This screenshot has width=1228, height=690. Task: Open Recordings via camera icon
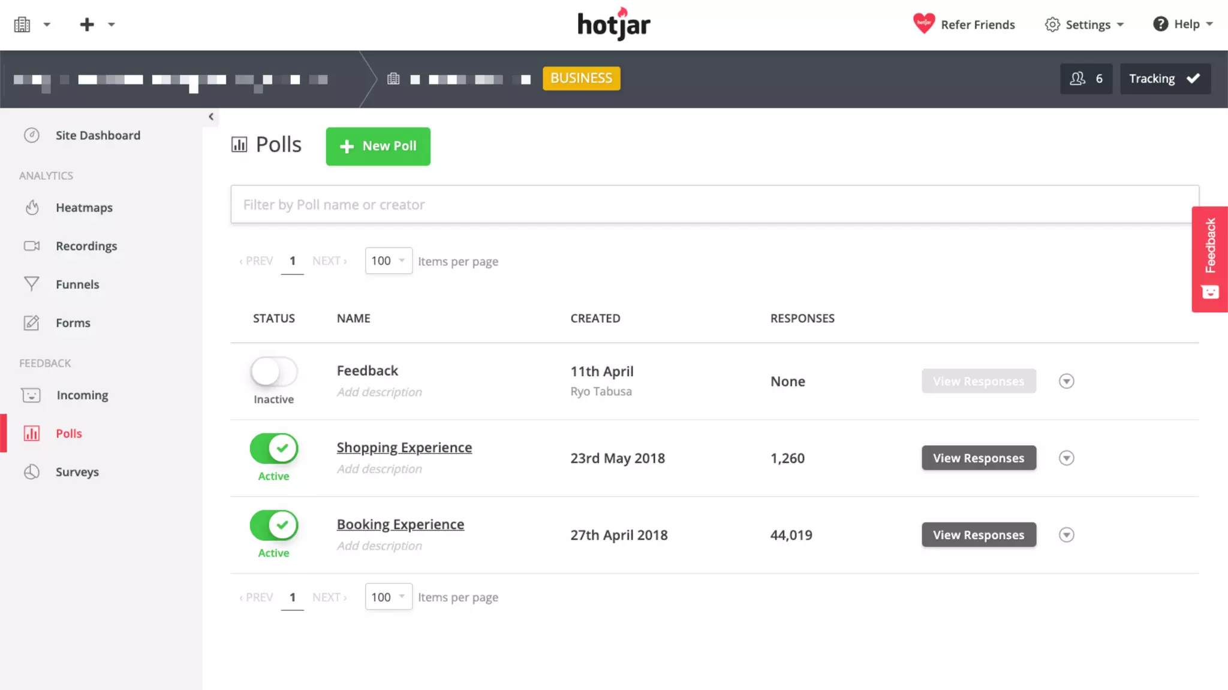click(32, 246)
